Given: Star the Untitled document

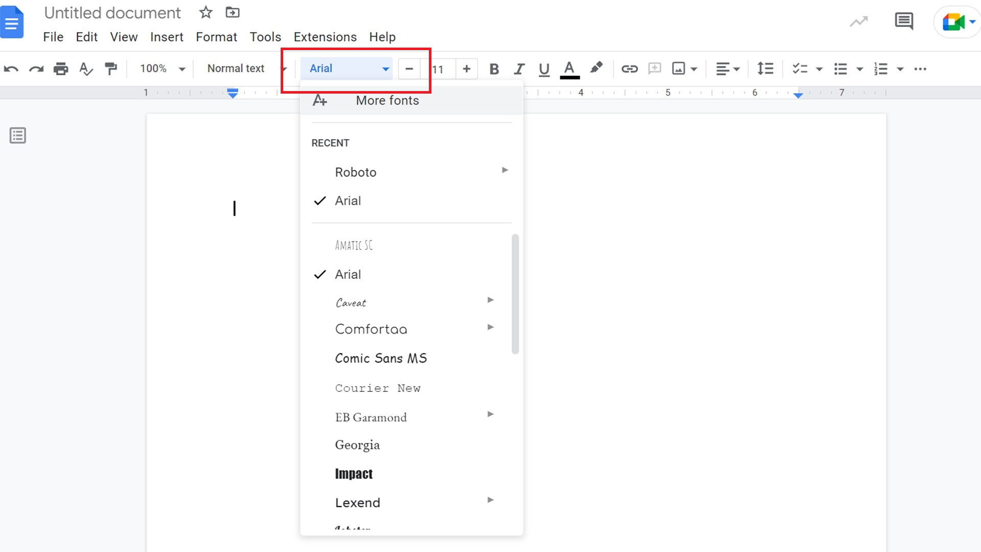Looking at the screenshot, I should click(x=206, y=12).
